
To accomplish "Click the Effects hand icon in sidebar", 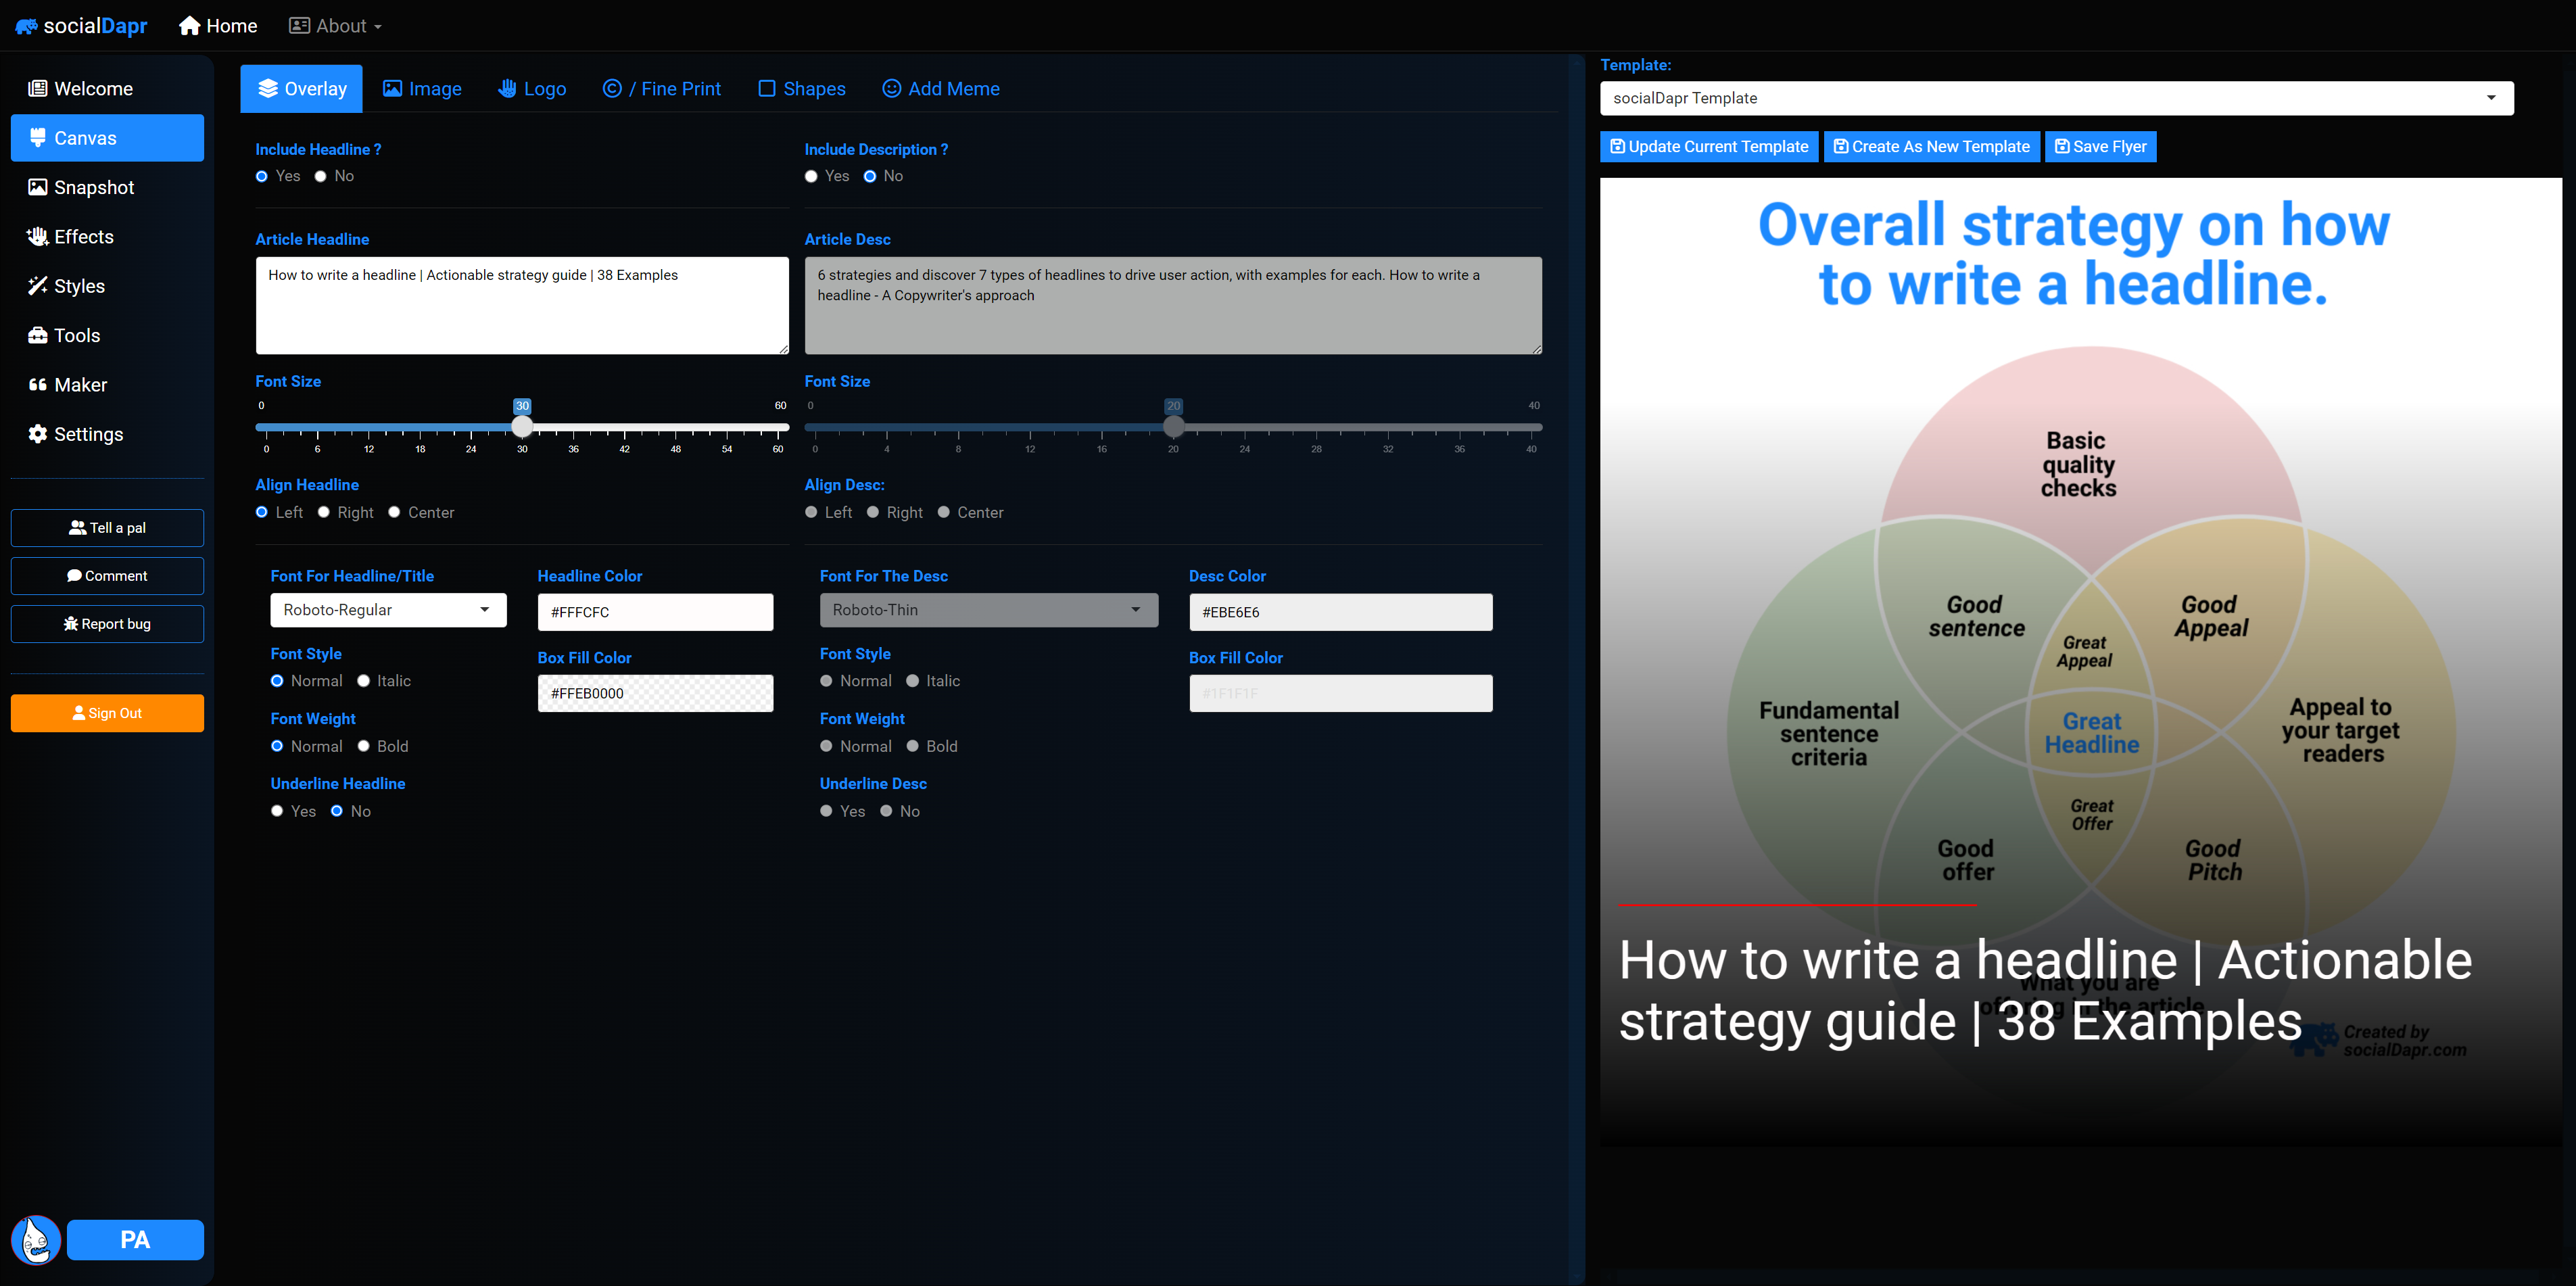I will tap(37, 236).
